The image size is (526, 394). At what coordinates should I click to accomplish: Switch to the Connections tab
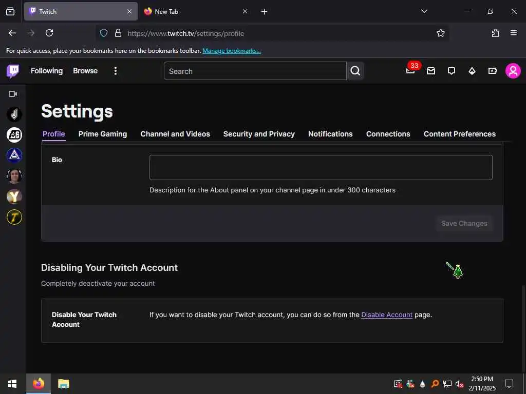388,134
